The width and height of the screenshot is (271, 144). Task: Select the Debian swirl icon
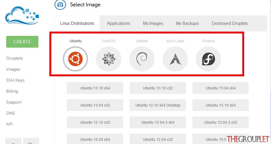point(142,59)
